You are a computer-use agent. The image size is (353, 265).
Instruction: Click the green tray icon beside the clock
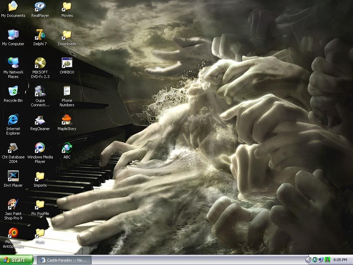point(327,260)
